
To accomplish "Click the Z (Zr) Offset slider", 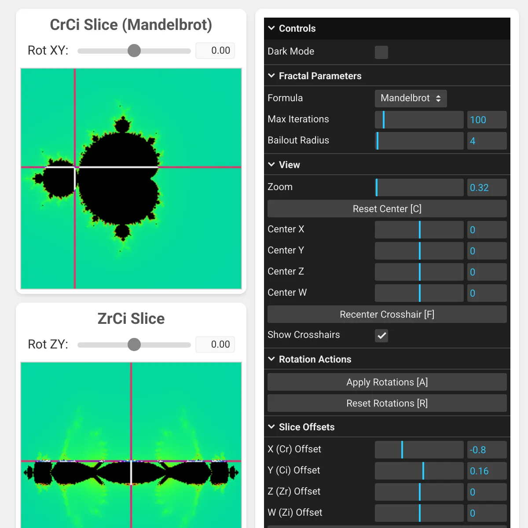I will click(x=419, y=492).
